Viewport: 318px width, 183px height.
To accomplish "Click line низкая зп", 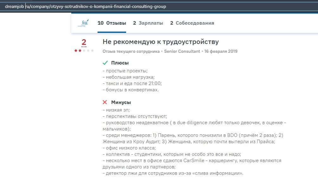I will (x=116, y=110).
